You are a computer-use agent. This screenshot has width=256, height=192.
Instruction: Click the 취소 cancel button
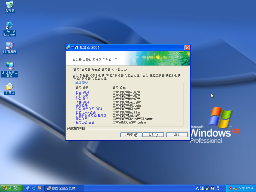pos(177,135)
